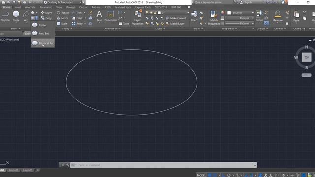This screenshot has height=177, width=315.
Task: Expand the Annotation panel
Action: click(x=112, y=29)
